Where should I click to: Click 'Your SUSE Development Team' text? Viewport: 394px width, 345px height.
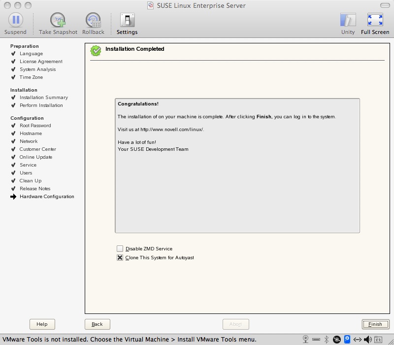tap(153, 149)
